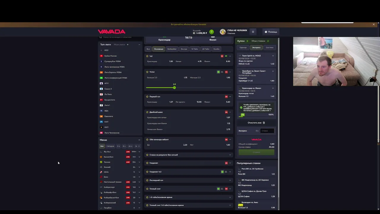Select the 6 ч time filter
This screenshot has width=380, height=214.
point(124,146)
